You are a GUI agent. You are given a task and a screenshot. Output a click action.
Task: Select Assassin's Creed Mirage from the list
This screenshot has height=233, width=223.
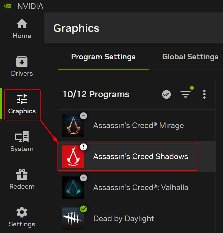pyautogui.click(x=138, y=126)
